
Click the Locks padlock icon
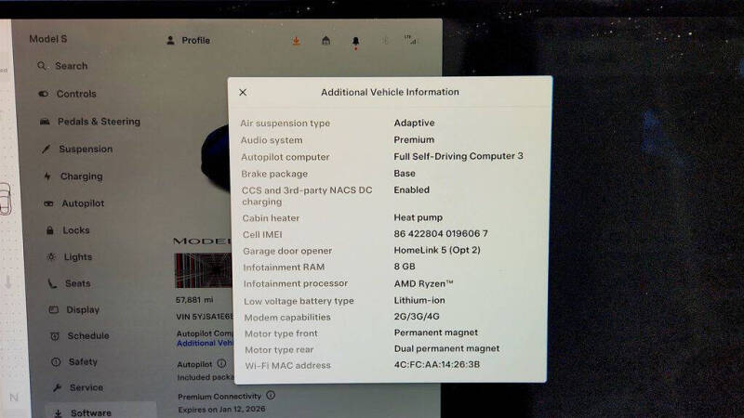pyautogui.click(x=50, y=230)
